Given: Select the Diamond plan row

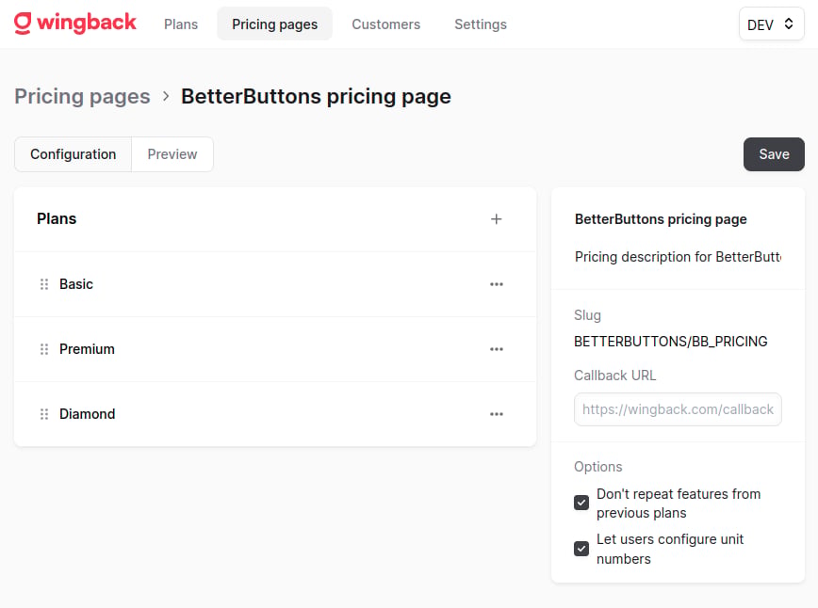Looking at the screenshot, I should click(x=275, y=414).
